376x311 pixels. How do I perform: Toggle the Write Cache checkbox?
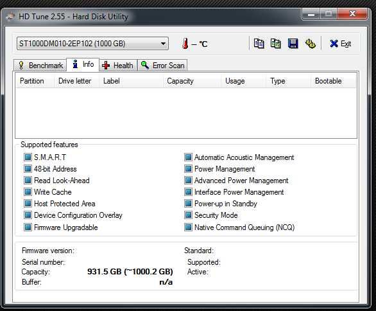[x=28, y=191]
